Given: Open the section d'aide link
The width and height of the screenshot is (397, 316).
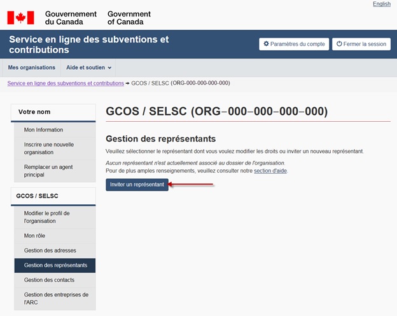Looking at the screenshot, I should click(x=270, y=171).
